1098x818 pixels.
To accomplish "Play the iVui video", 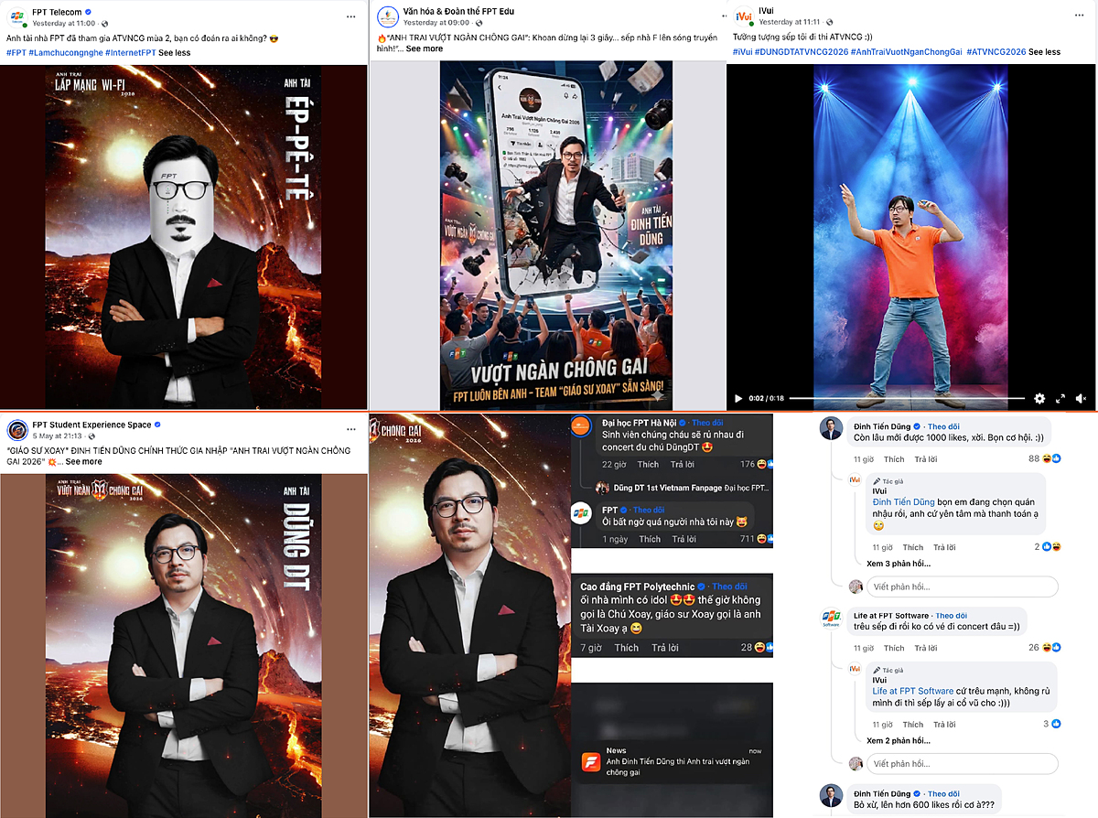I will click(x=739, y=399).
